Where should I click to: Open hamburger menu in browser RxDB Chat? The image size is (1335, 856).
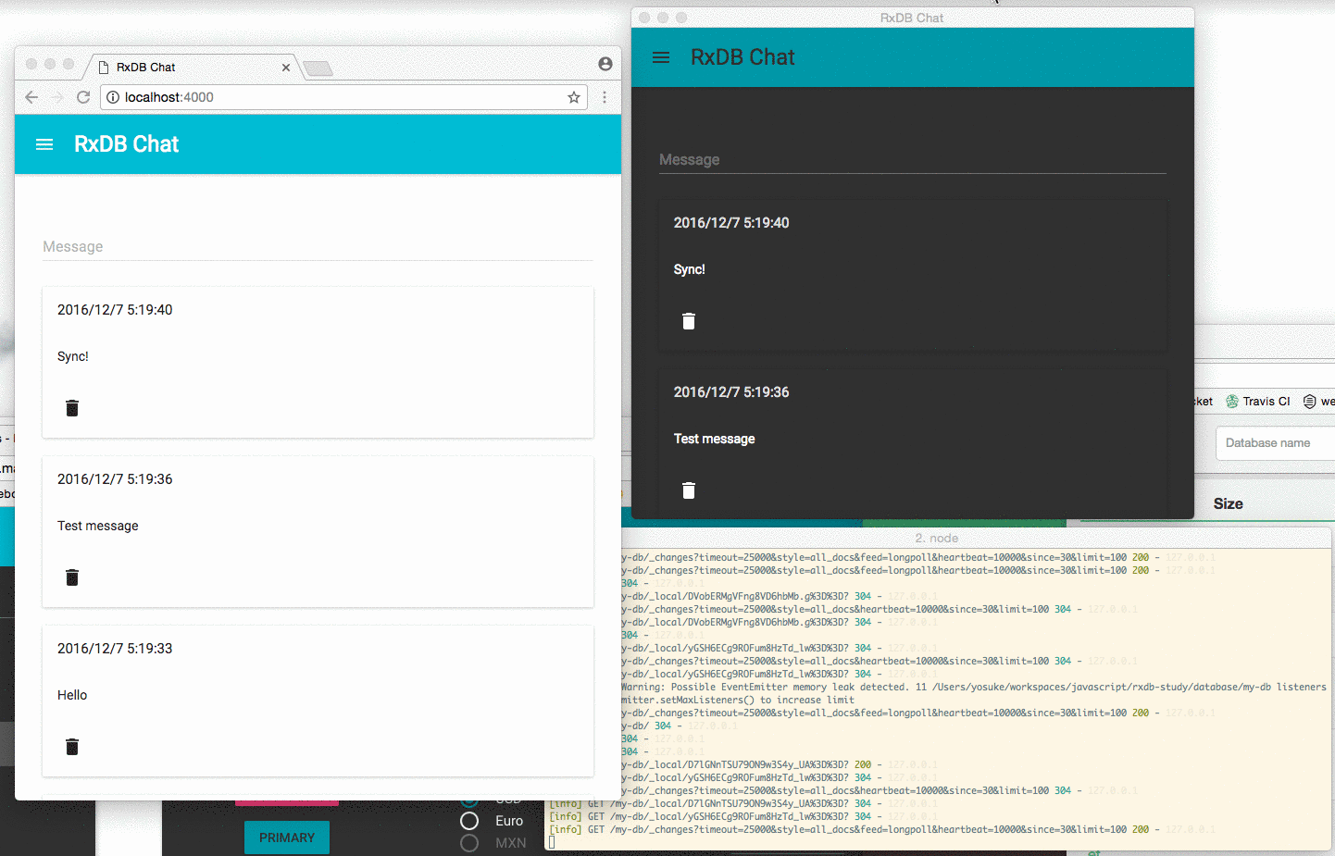[44, 144]
